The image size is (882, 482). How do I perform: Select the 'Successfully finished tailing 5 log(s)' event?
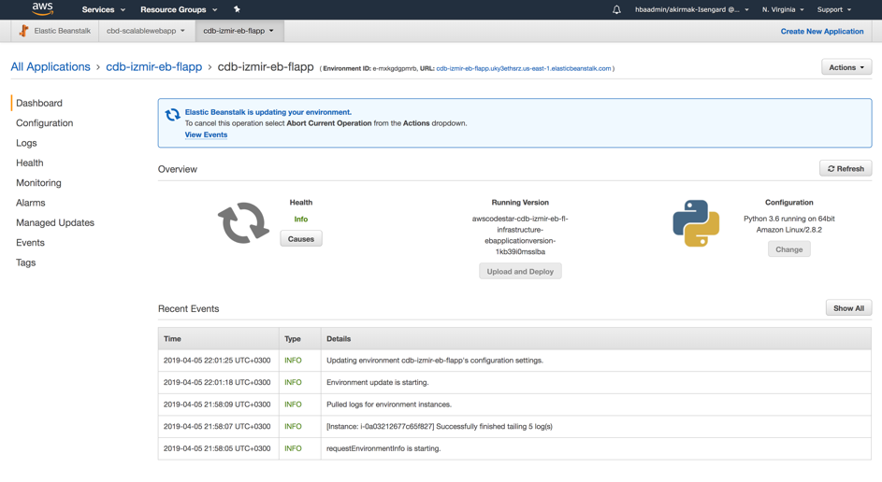pos(440,426)
